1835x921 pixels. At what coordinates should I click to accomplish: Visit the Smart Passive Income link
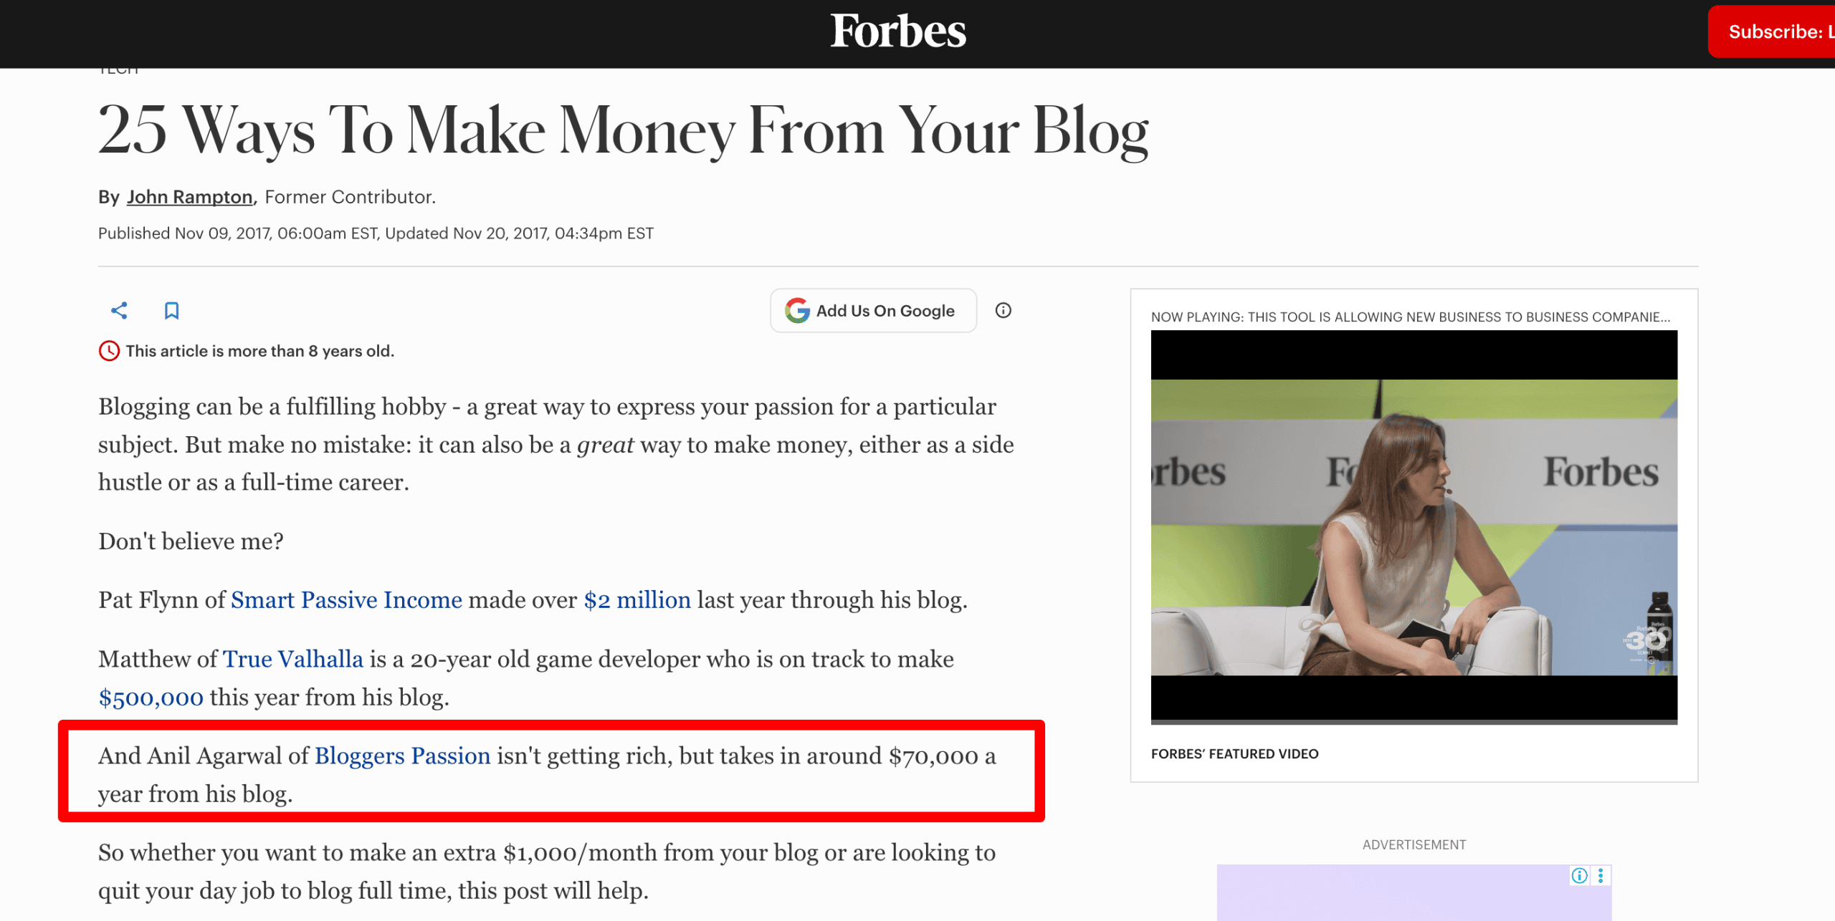345,600
